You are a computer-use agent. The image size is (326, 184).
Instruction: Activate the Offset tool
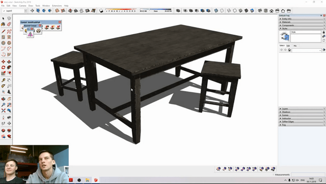[9, 73]
